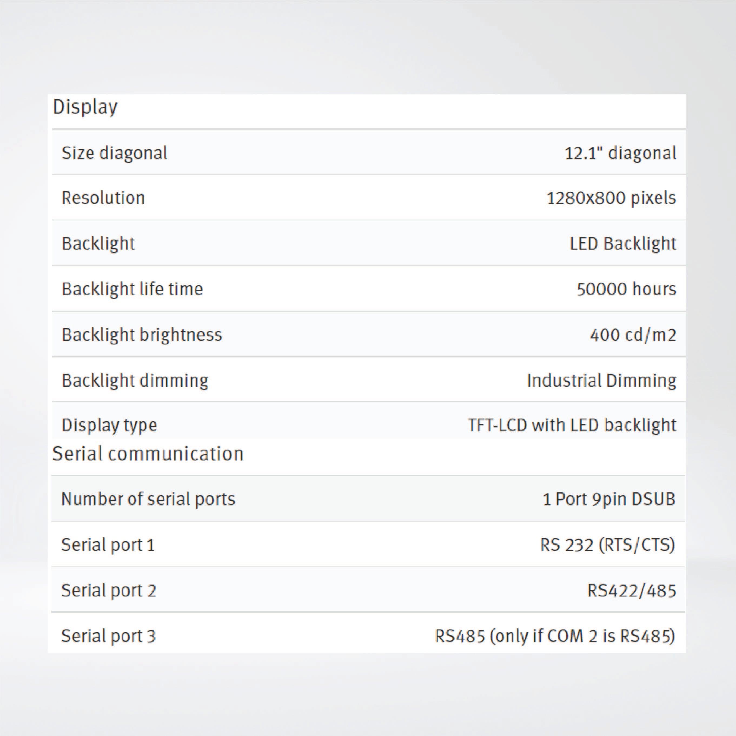
Task: Select the Backlight brightness label
Action: click(x=142, y=335)
